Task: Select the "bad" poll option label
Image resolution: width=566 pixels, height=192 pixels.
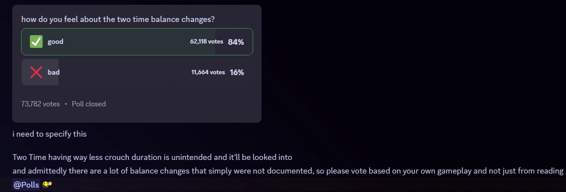Action: pyautogui.click(x=54, y=72)
